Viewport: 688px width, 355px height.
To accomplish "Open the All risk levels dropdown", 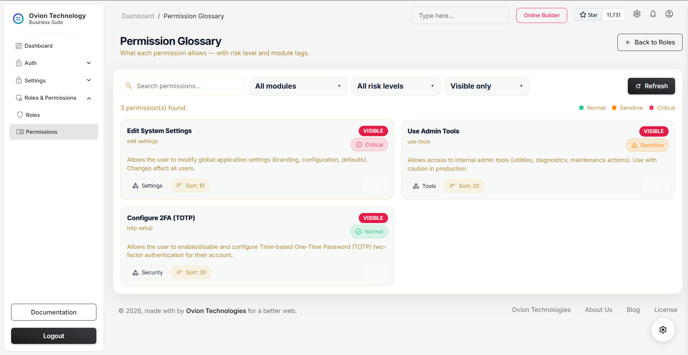I will point(396,86).
